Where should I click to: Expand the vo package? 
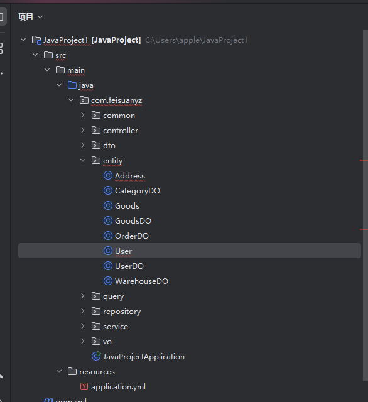point(83,341)
